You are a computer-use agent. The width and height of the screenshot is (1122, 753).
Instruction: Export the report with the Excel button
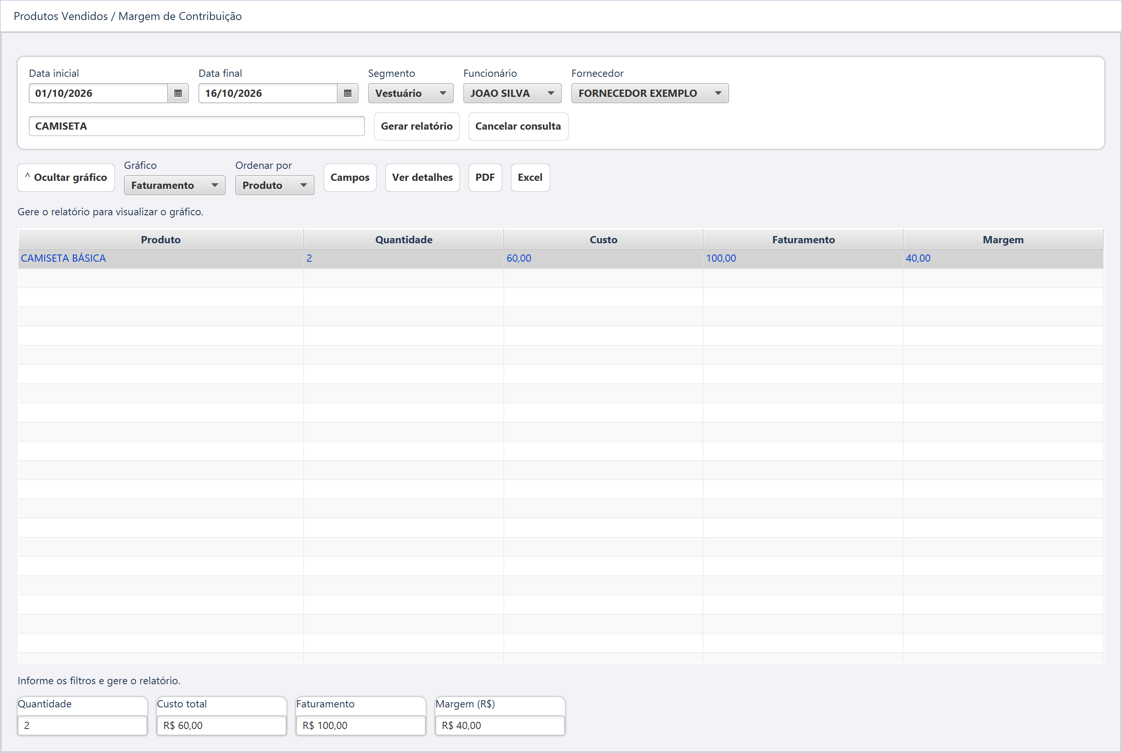[530, 178]
